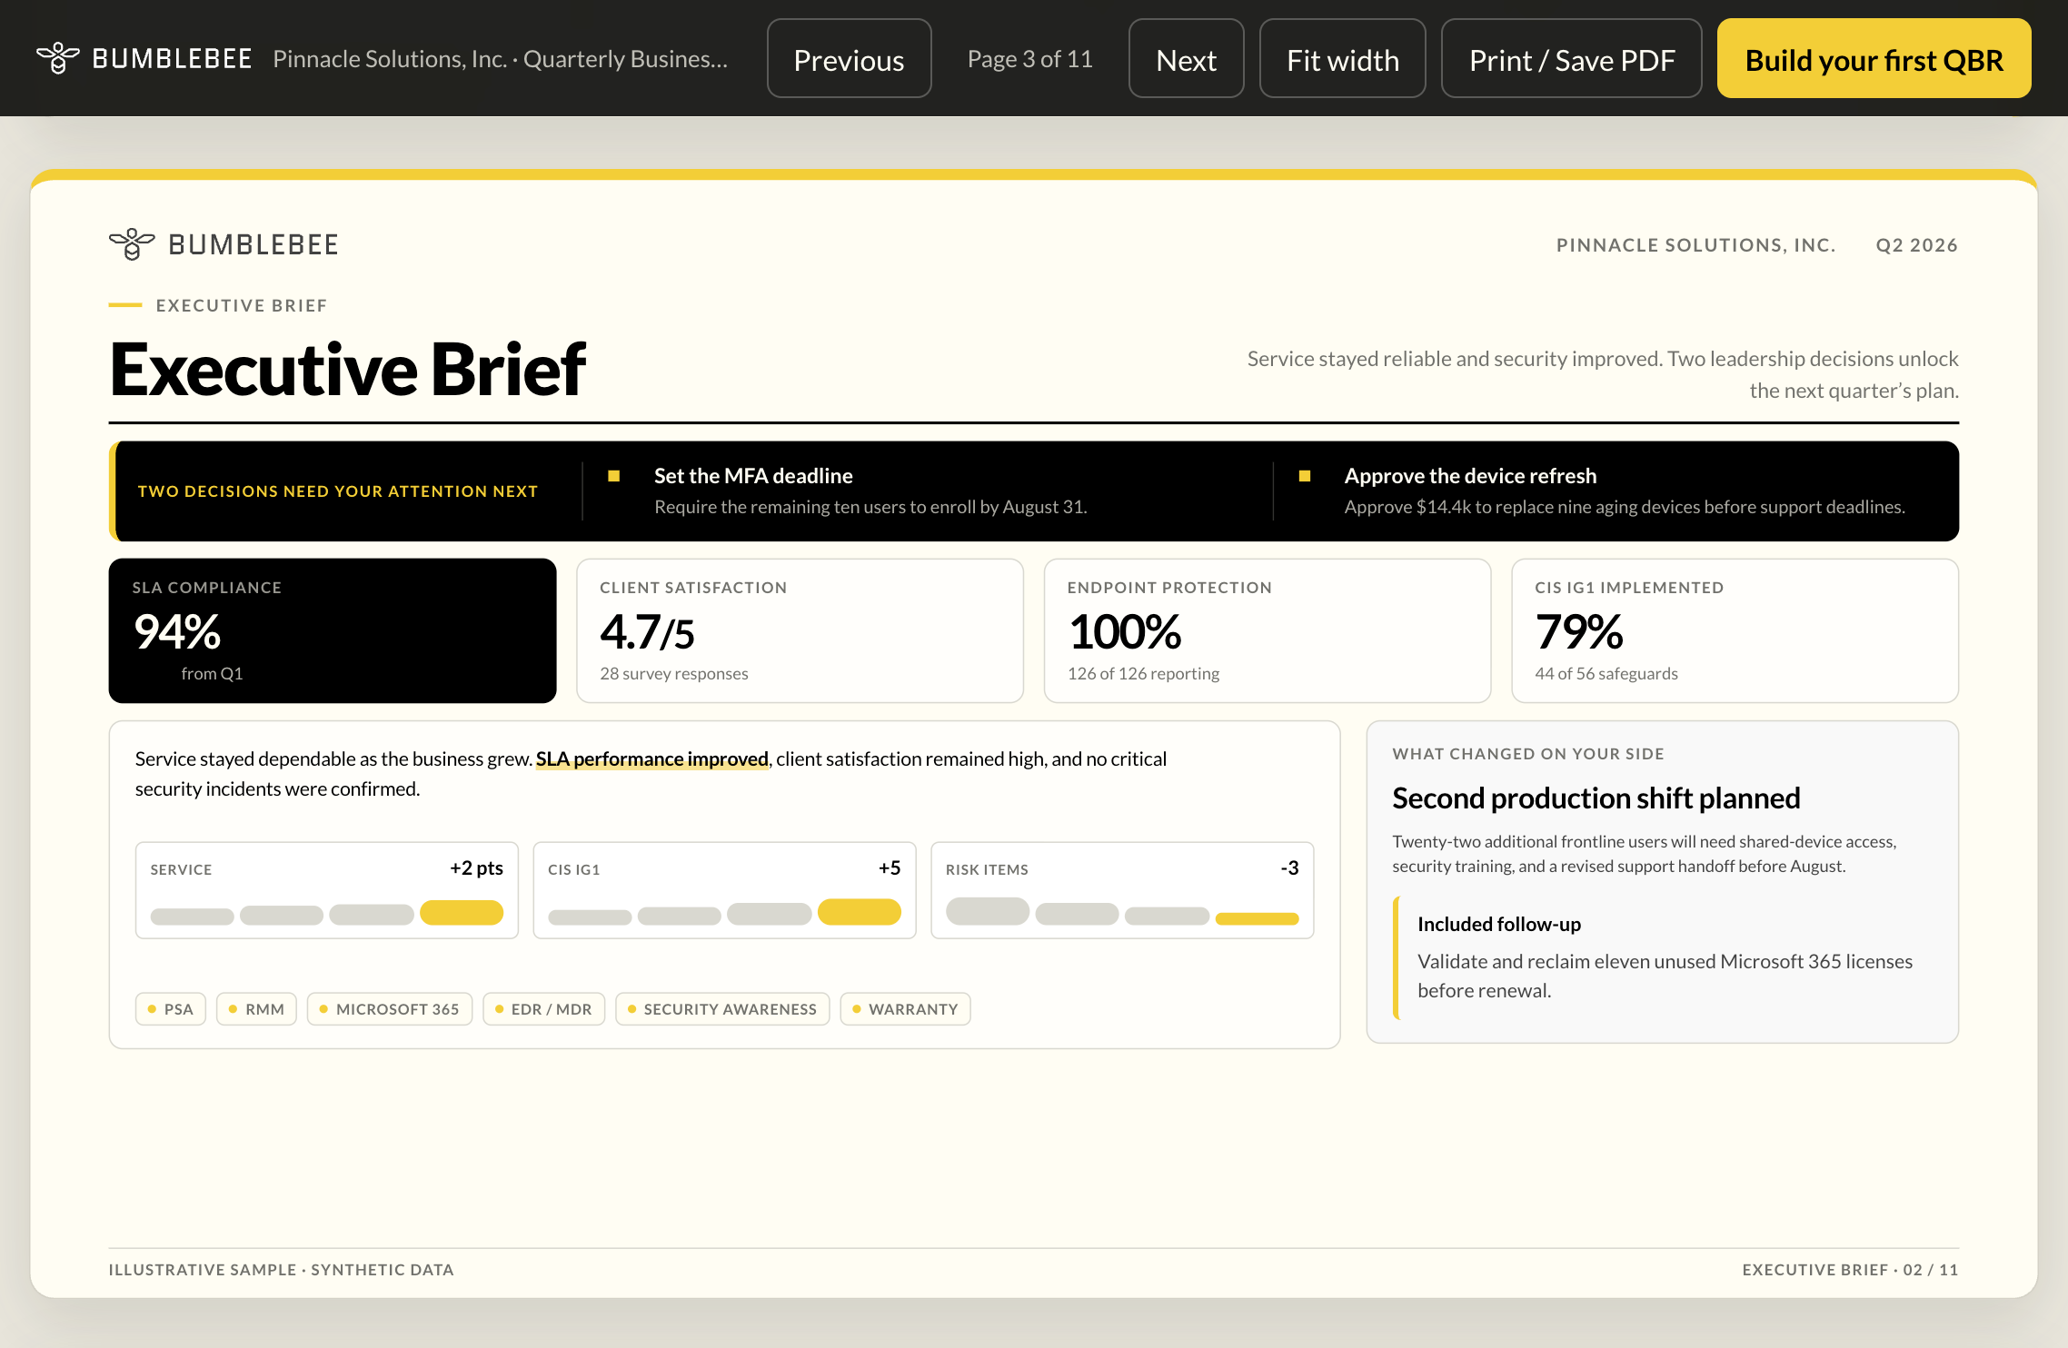Viewport: 2068px width, 1348px height.
Task: Click the '-3' Risk Items value
Action: (x=1289, y=867)
